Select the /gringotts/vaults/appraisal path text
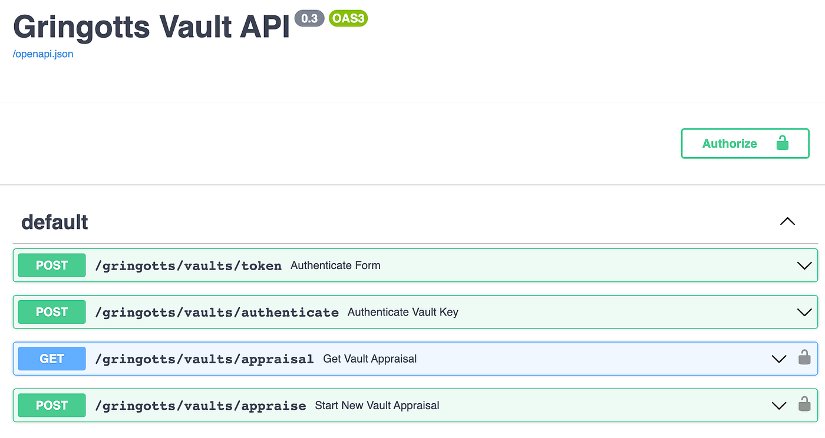Screen dimensions: 825x438 (x=204, y=359)
